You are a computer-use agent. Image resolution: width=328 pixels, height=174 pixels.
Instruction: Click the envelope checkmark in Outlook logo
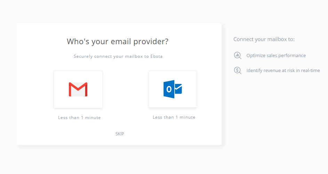[x=178, y=89]
